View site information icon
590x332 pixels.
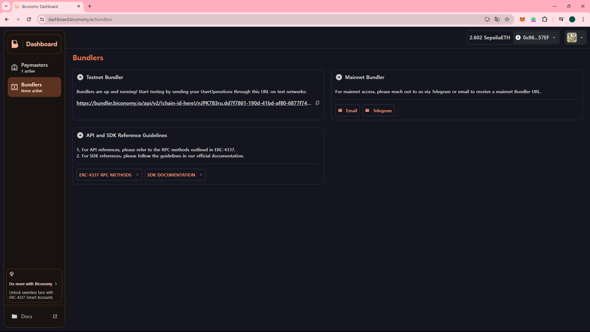click(x=42, y=19)
